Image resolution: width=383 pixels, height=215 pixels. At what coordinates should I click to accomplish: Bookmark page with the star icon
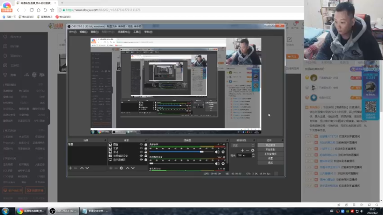click(52, 10)
